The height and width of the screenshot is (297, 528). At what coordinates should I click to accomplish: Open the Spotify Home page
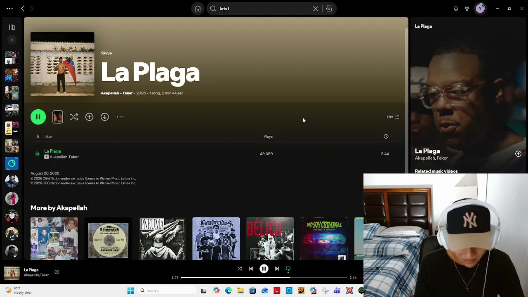pyautogui.click(x=198, y=9)
